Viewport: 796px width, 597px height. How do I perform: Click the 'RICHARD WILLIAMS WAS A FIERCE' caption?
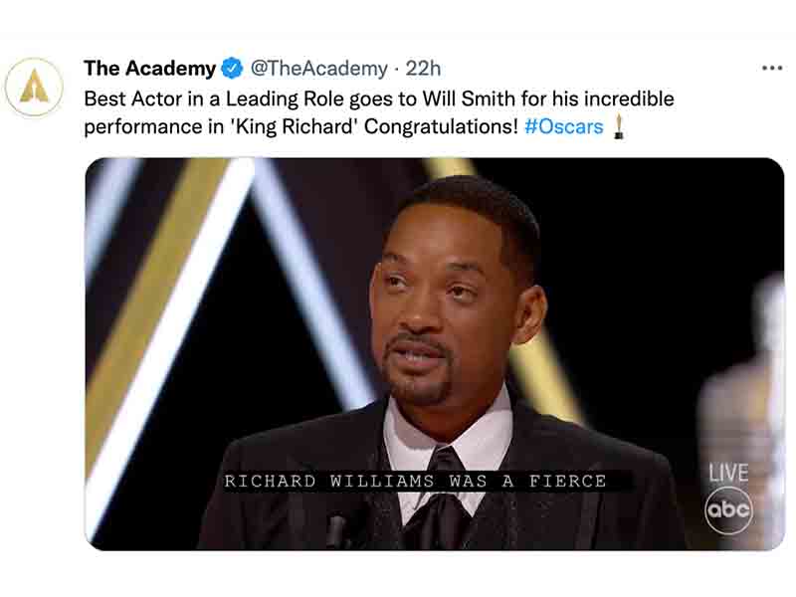[416, 481]
